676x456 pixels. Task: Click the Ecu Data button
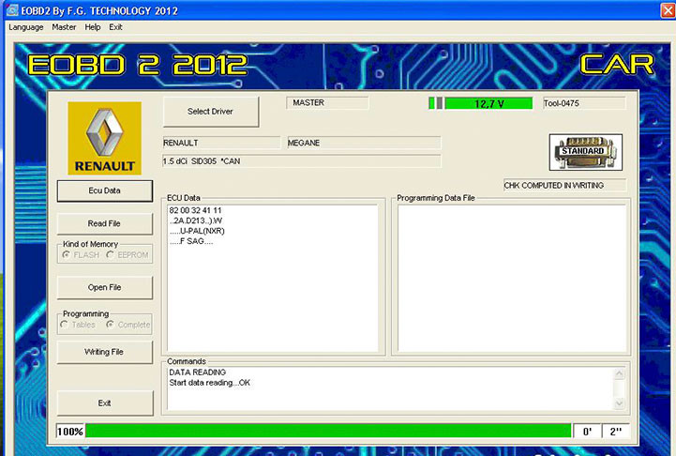105,190
